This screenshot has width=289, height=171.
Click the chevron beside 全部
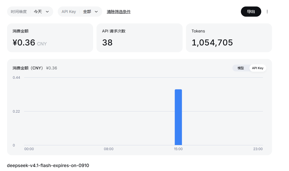pos(96,12)
